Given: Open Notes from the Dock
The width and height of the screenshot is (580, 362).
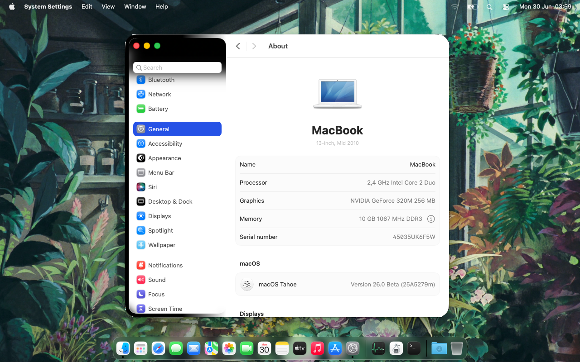Looking at the screenshot, I should (282, 348).
